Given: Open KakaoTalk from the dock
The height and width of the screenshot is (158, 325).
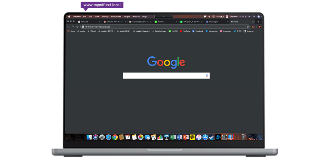Looking at the screenshot, I should point(192,137).
